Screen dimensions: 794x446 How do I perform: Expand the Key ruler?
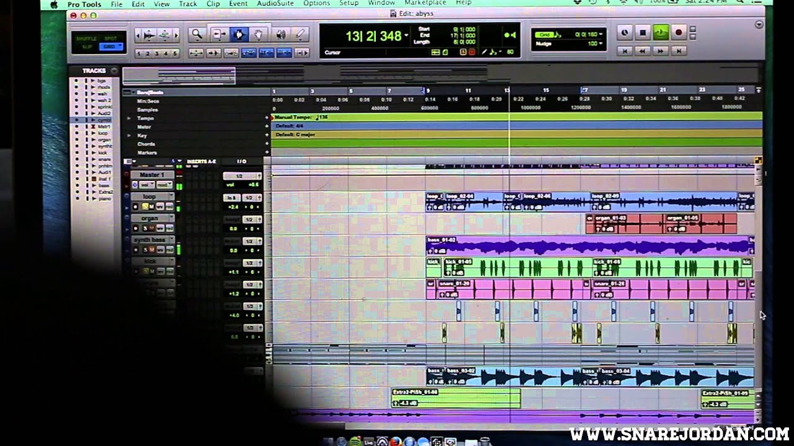129,135
